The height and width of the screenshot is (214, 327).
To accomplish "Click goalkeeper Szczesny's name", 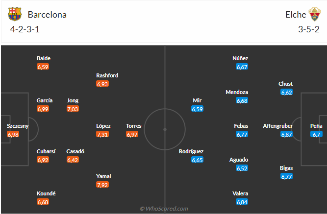I will [x=18, y=126].
